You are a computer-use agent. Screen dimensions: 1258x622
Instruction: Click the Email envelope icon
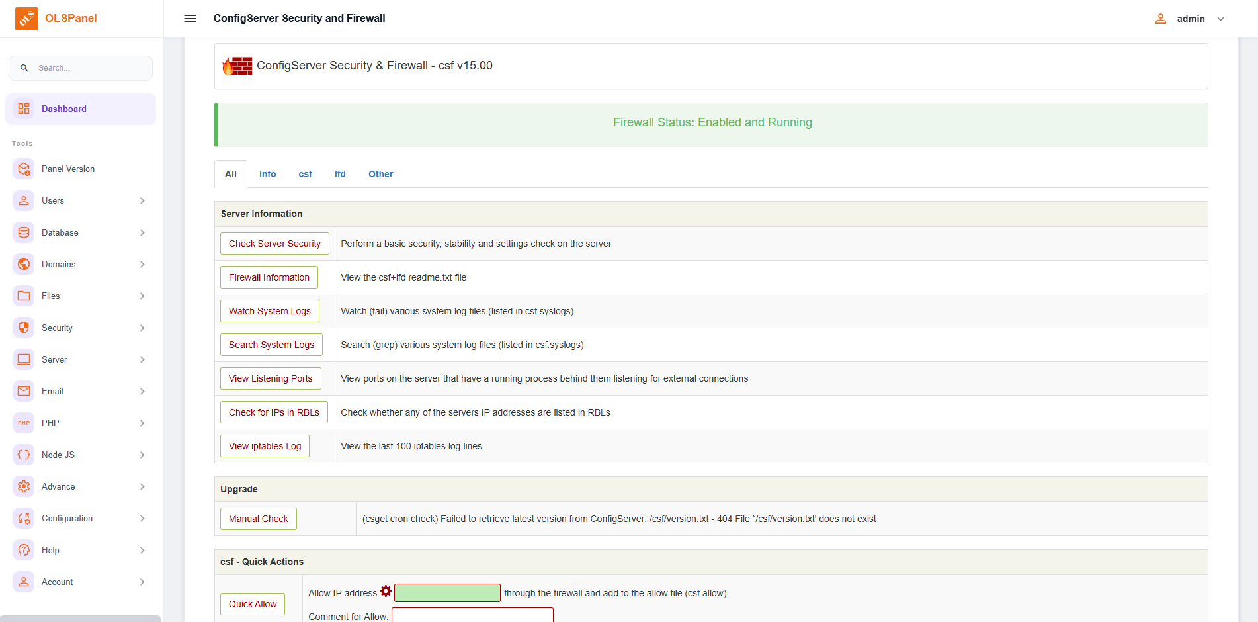click(24, 391)
